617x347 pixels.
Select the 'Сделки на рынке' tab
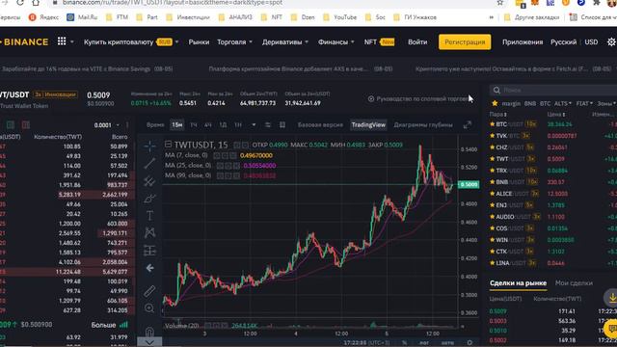click(x=518, y=282)
